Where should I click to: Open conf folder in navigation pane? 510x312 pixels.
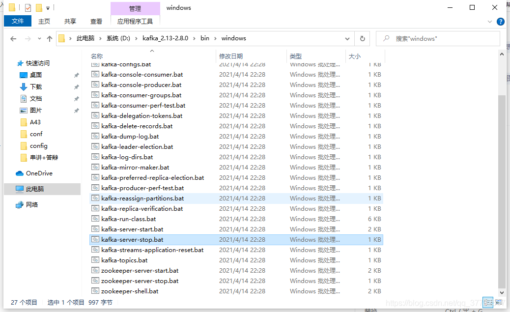pos(36,134)
